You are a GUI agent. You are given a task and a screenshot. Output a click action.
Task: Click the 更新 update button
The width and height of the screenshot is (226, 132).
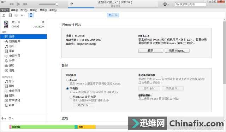(151, 51)
